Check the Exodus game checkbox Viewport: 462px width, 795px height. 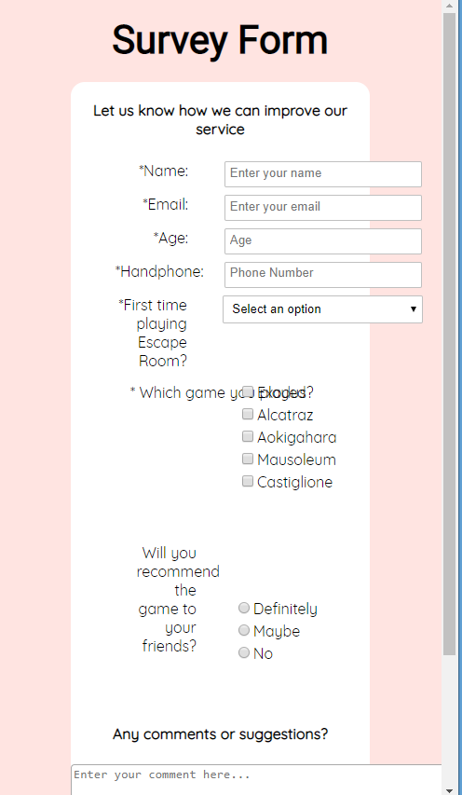pos(248,391)
